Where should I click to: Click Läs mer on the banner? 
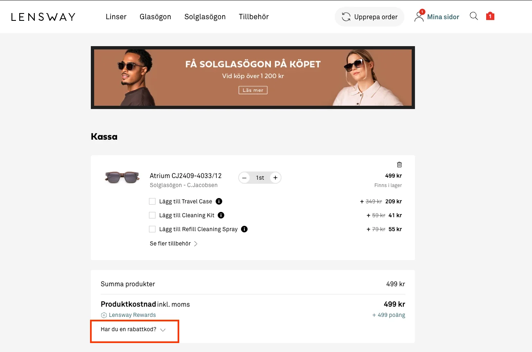pos(253,90)
